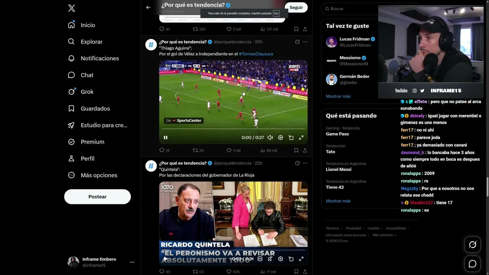This screenshot has height=275, width=489.
Task: Reply to the tweet with 14 replies
Action: pos(164,150)
